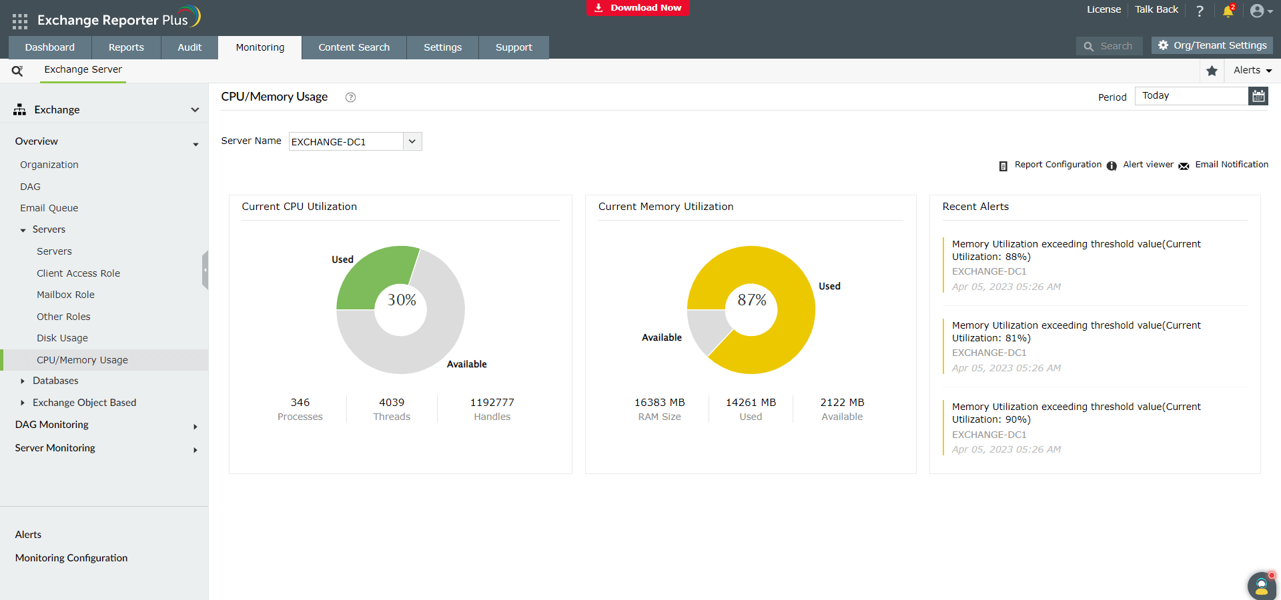Image resolution: width=1281 pixels, height=600 pixels.
Task: Open the Email Queue item
Action: coord(49,208)
